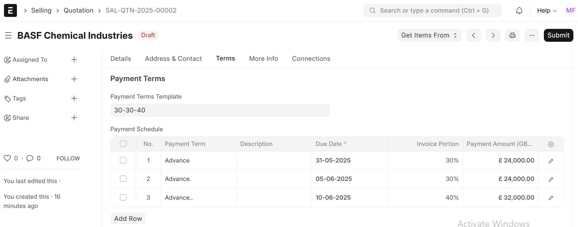Edit row 1 Advance pencil icon
The width and height of the screenshot is (578, 227).
point(551,161)
